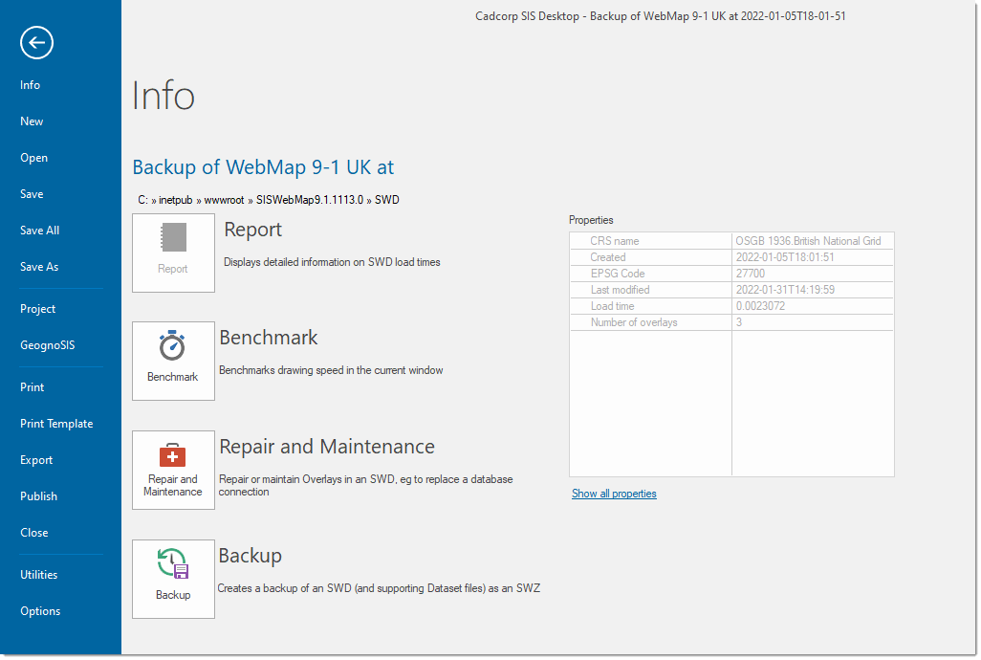Choose Open from the sidebar
The width and height of the screenshot is (981, 660).
pos(33,158)
